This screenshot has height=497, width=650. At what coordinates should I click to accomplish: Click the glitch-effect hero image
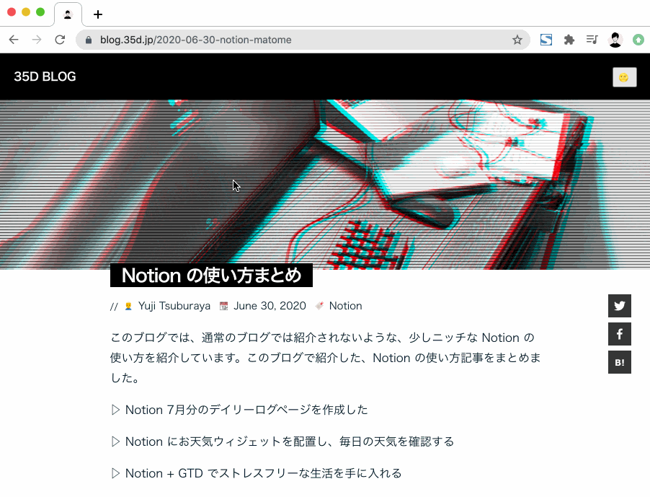[x=325, y=185]
